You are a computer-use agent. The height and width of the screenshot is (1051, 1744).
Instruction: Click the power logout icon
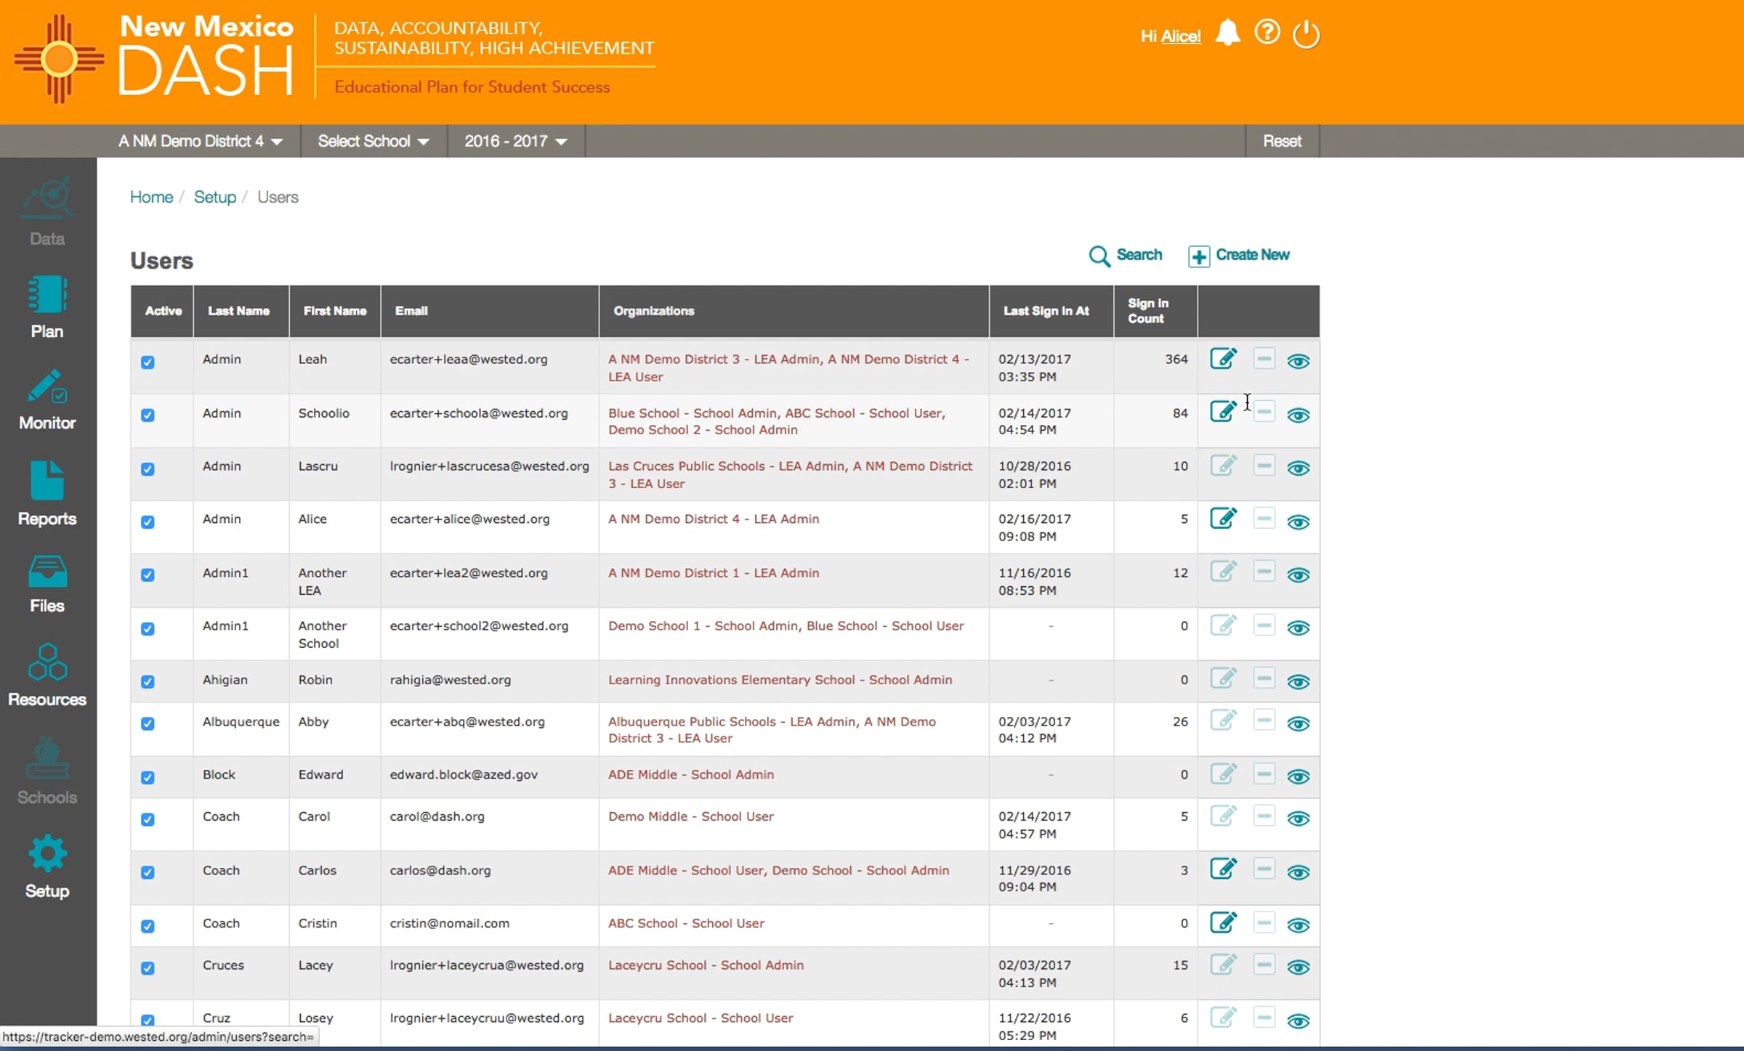1306,34
